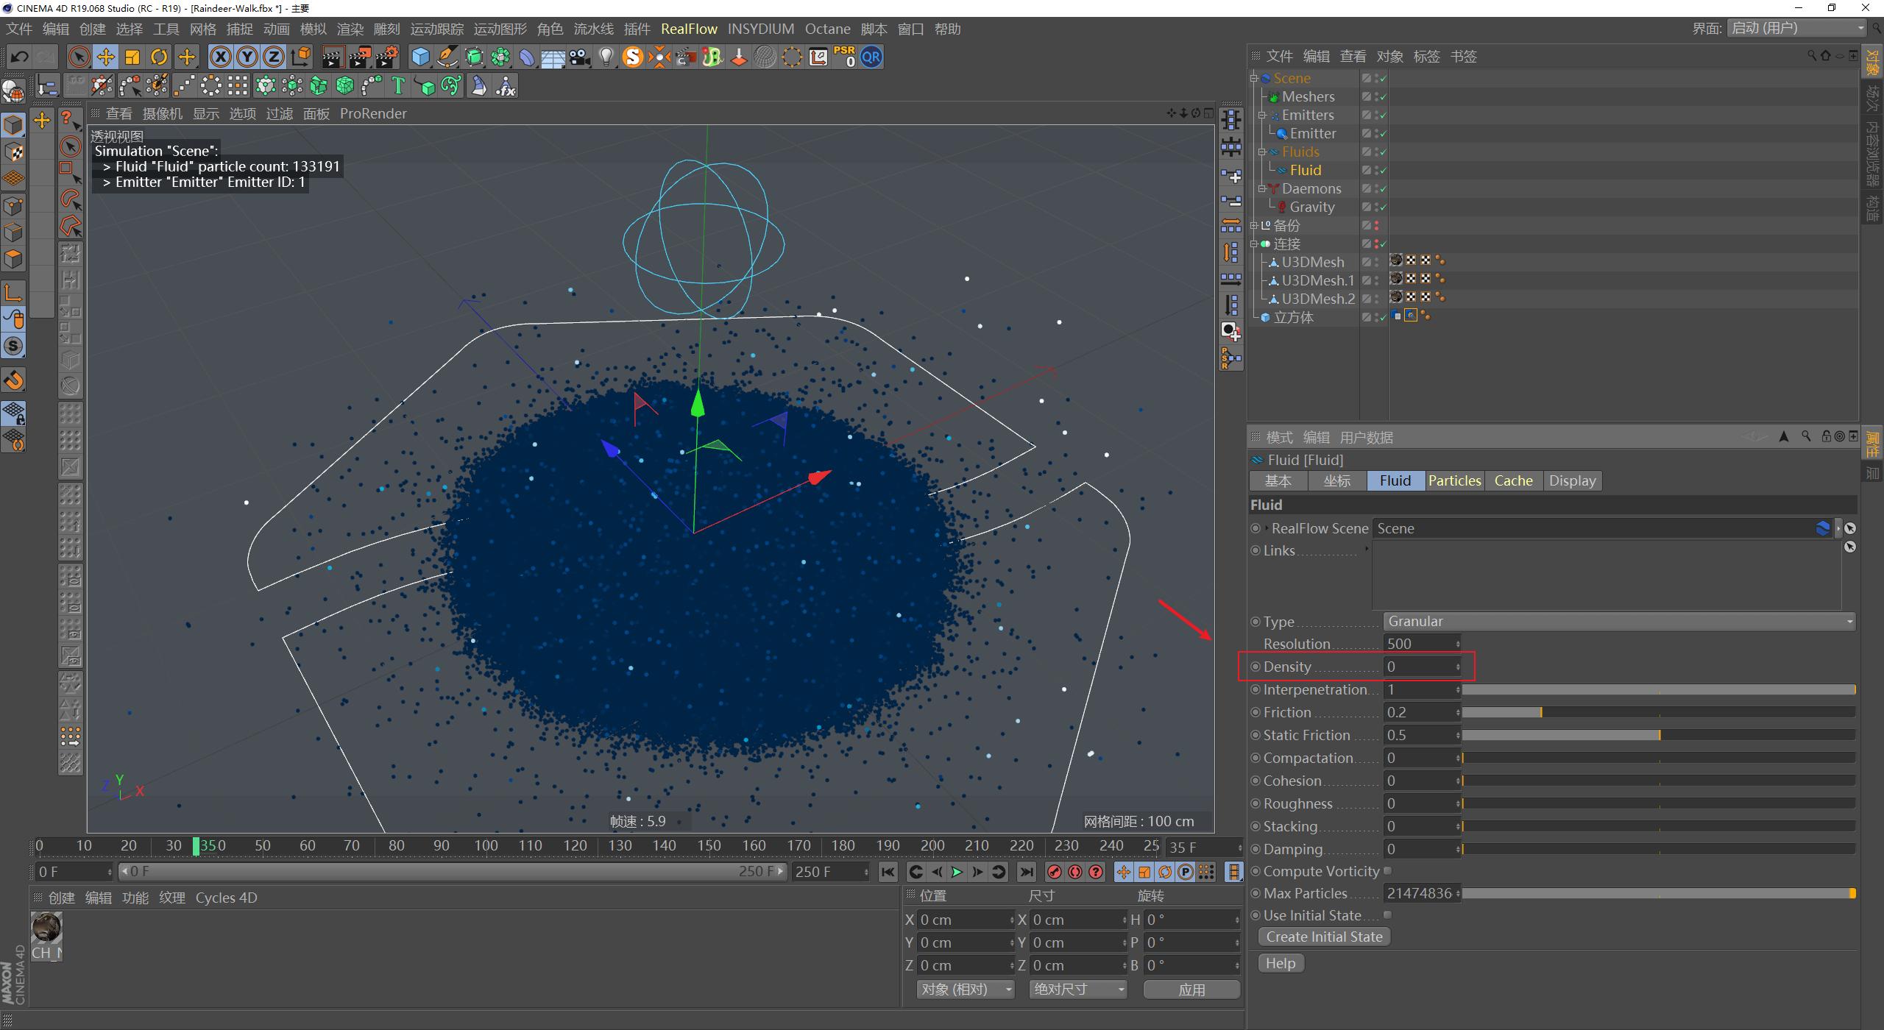The height and width of the screenshot is (1030, 1884).
Task: Select the Move tool in the toolbar
Action: [x=105, y=57]
